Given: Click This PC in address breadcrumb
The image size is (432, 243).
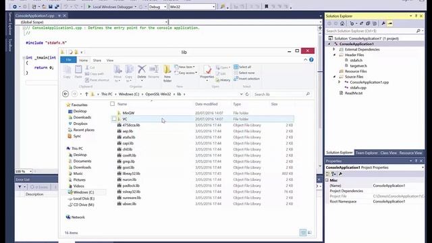Looking at the screenshot, I should click(107, 94).
